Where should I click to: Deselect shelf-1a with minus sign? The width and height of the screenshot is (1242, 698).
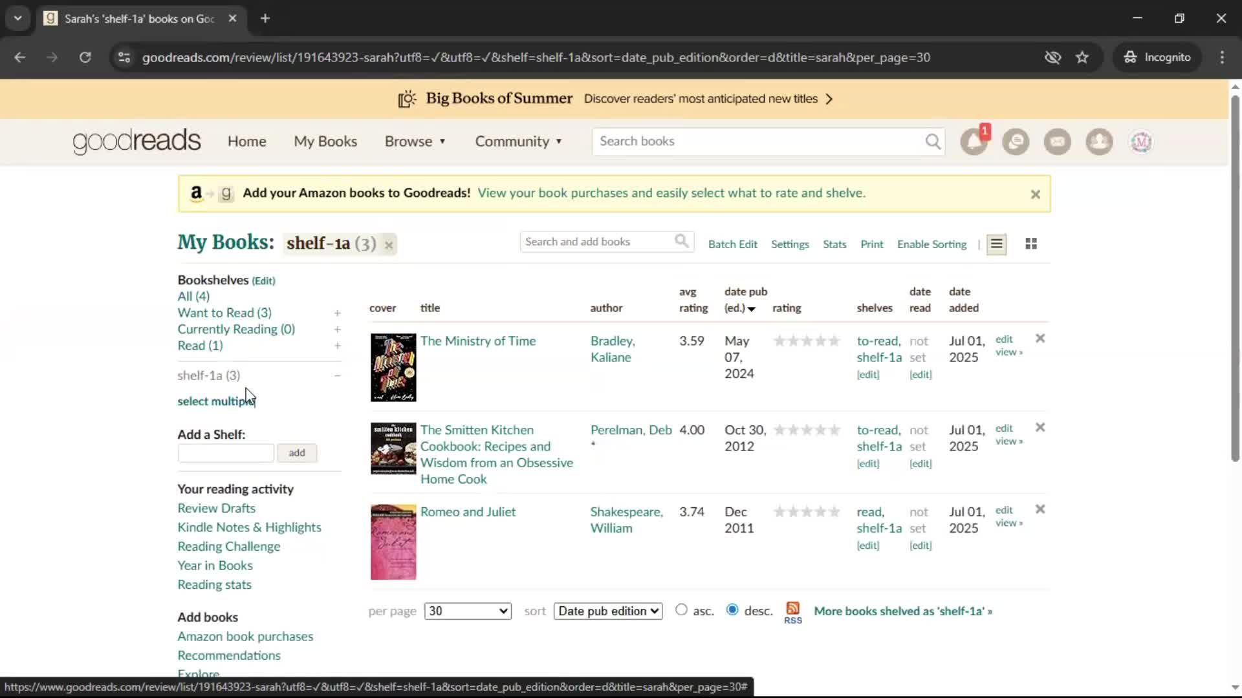[x=337, y=375]
